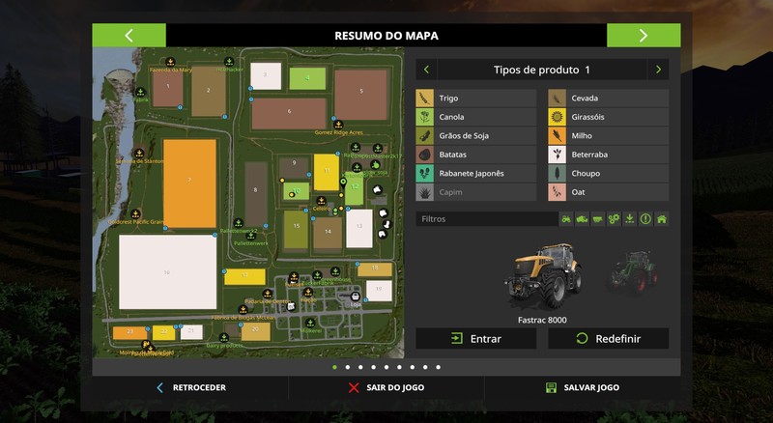Go to next product type list
Image resolution: width=773 pixels, height=423 pixels.
(x=658, y=70)
